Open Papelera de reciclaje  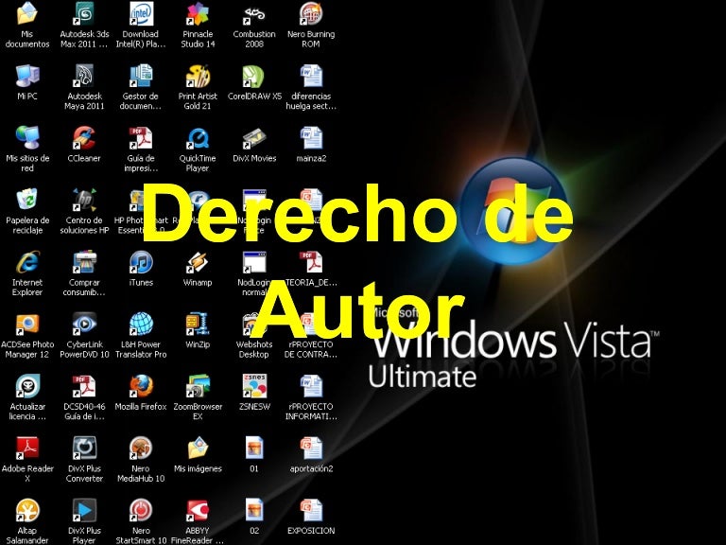(x=27, y=201)
